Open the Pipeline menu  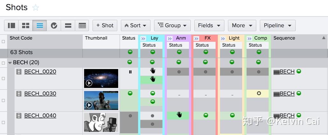pyautogui.click(x=277, y=26)
